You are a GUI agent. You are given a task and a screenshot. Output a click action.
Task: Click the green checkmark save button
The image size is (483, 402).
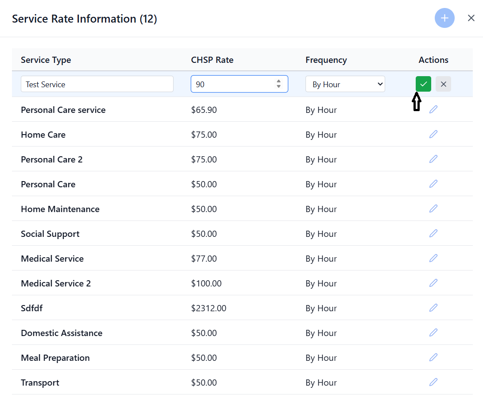click(x=423, y=84)
